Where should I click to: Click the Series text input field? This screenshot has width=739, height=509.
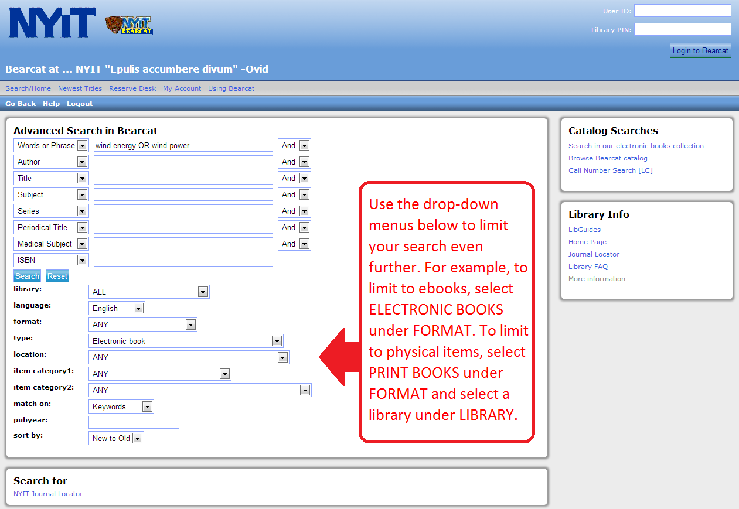[183, 211]
